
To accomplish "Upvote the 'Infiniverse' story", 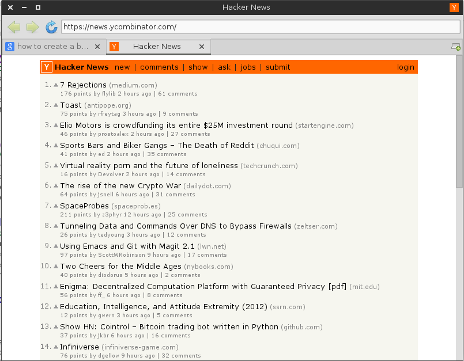I will tap(56, 347).
